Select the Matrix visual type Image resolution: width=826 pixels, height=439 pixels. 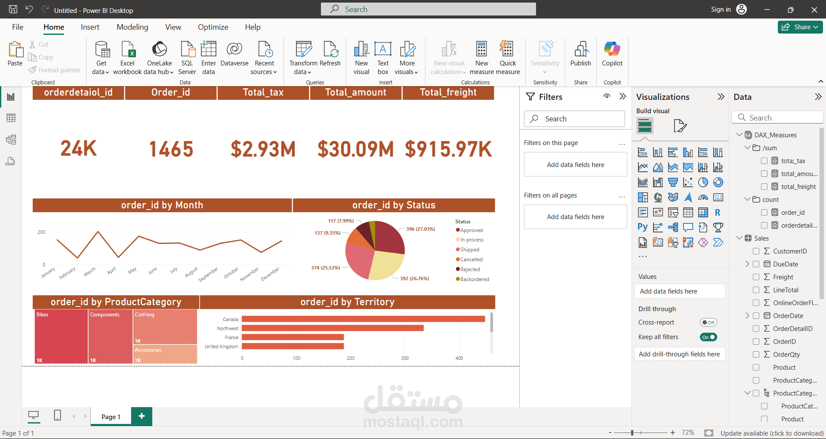click(x=703, y=213)
